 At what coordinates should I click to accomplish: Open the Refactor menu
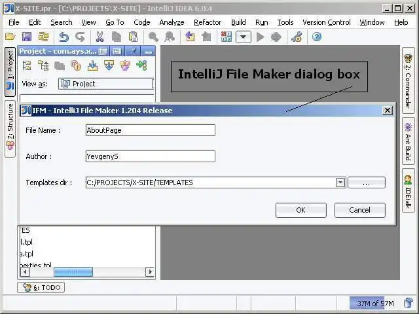coord(208,22)
